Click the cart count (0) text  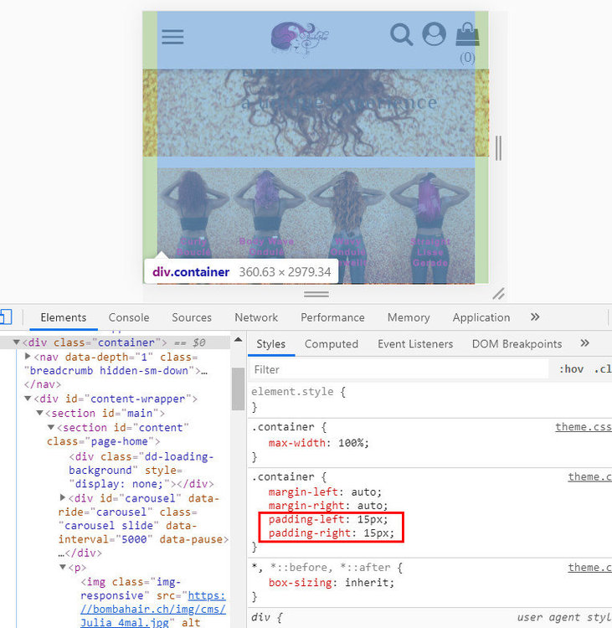pyautogui.click(x=467, y=58)
